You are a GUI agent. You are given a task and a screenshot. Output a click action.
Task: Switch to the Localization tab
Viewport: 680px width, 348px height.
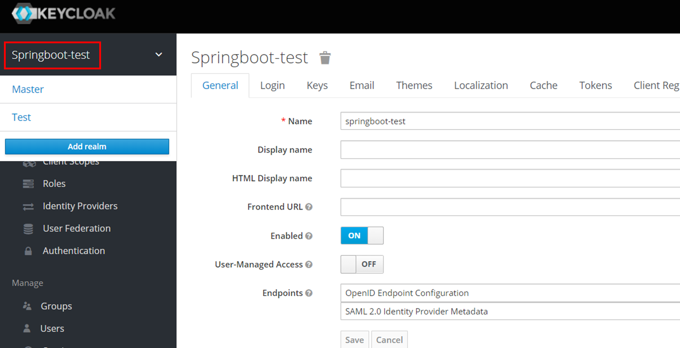[481, 85]
